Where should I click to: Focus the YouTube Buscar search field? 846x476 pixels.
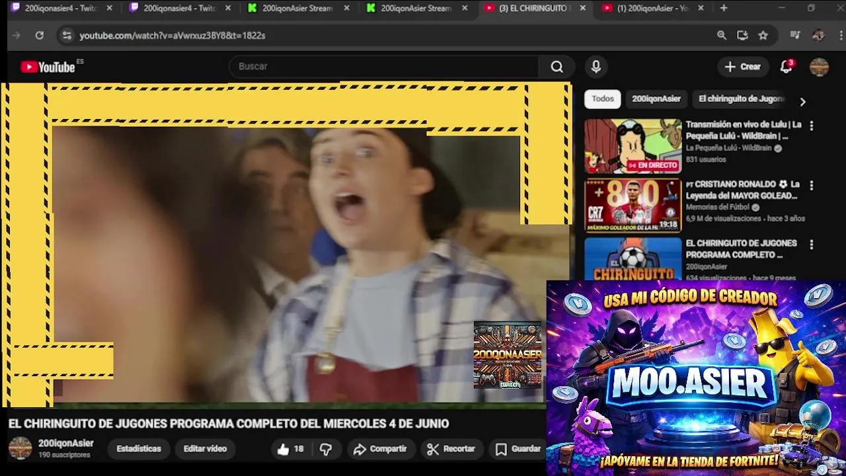[385, 67]
